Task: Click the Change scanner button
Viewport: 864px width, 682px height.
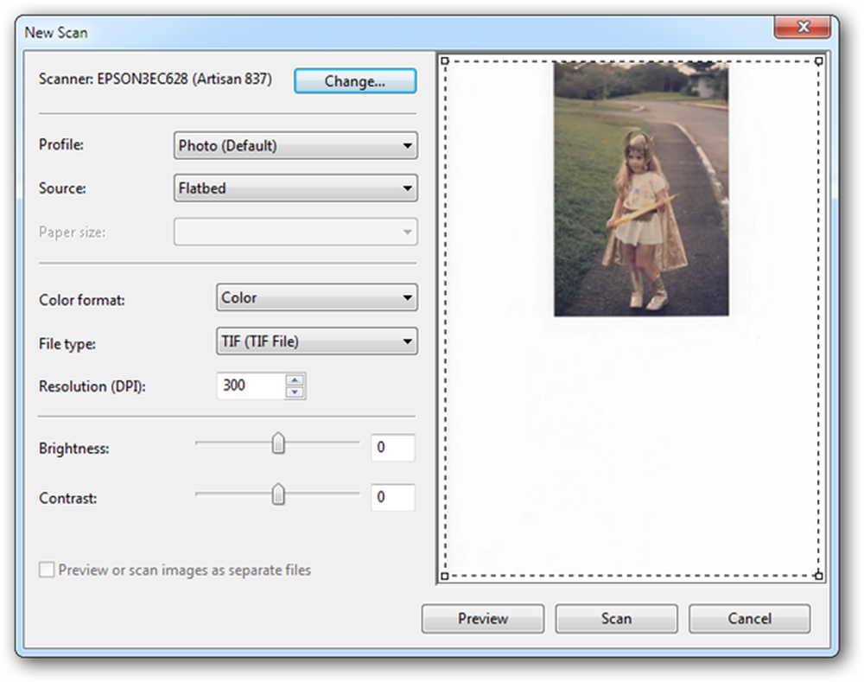Action: [355, 81]
